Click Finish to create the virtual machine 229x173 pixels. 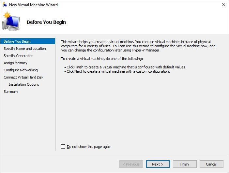point(184,164)
